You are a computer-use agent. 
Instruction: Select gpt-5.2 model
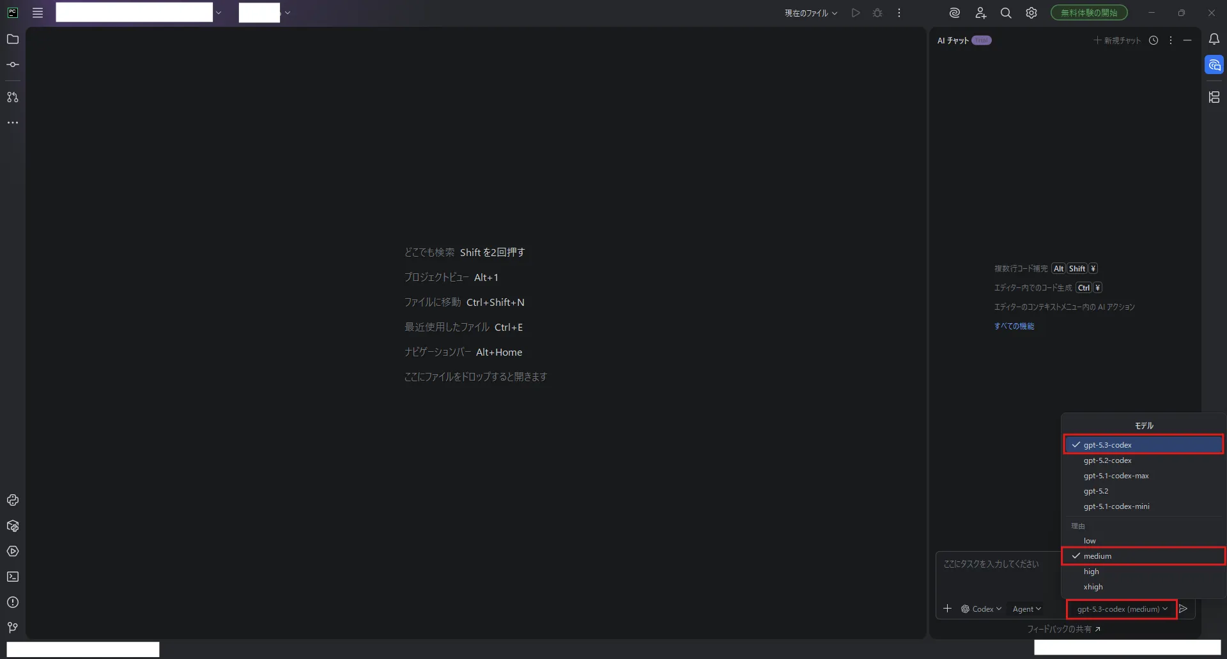(1143, 491)
